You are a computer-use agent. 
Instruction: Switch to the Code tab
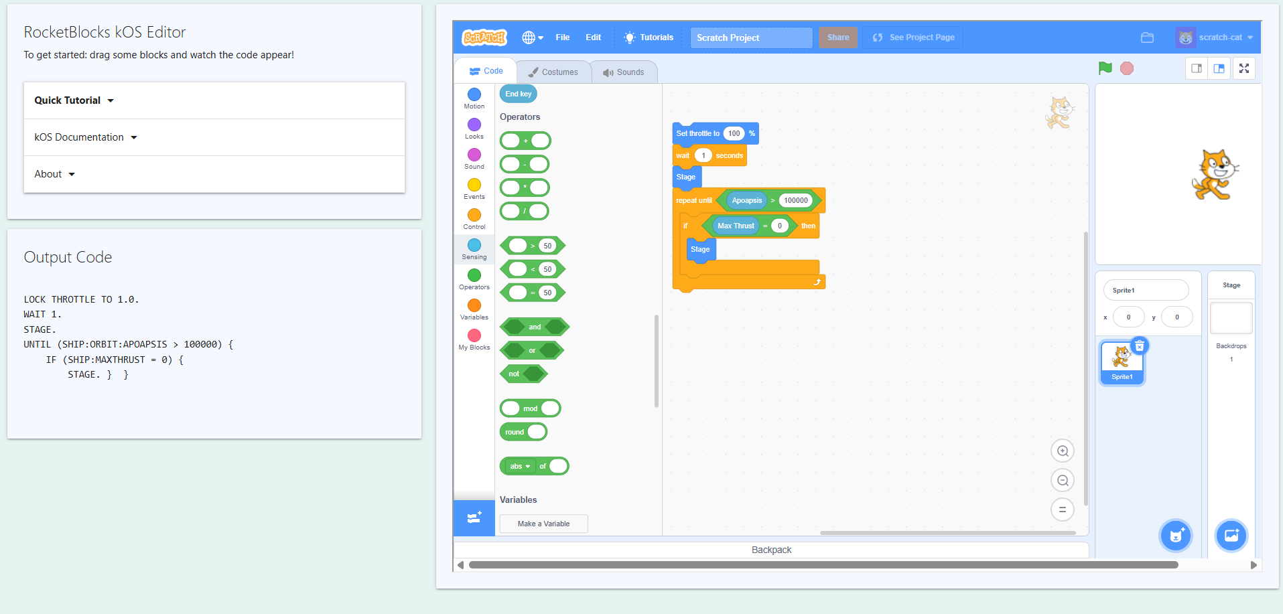click(x=486, y=71)
